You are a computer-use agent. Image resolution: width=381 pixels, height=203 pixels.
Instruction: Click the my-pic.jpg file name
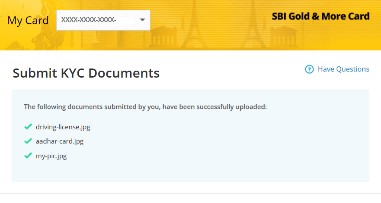(51, 156)
